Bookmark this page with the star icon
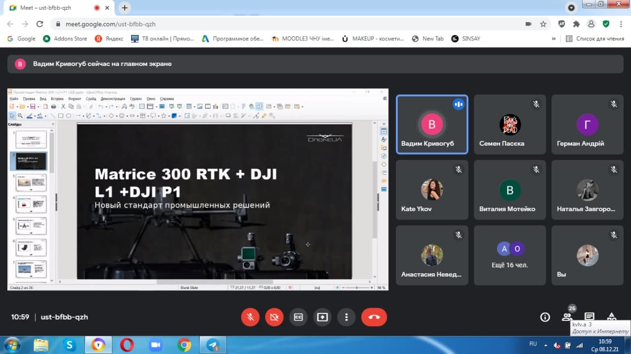Screen dimensions: 631x354 (543, 24)
